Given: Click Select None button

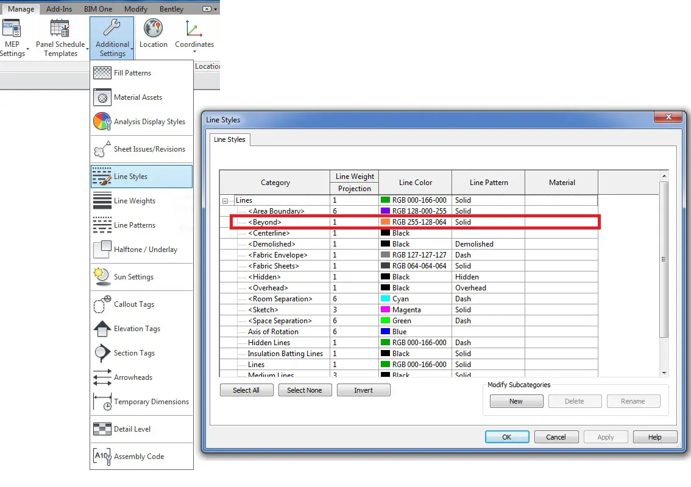Looking at the screenshot, I should (x=305, y=390).
